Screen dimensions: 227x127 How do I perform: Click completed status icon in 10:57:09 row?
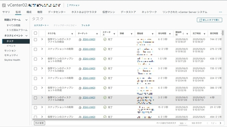105,98
